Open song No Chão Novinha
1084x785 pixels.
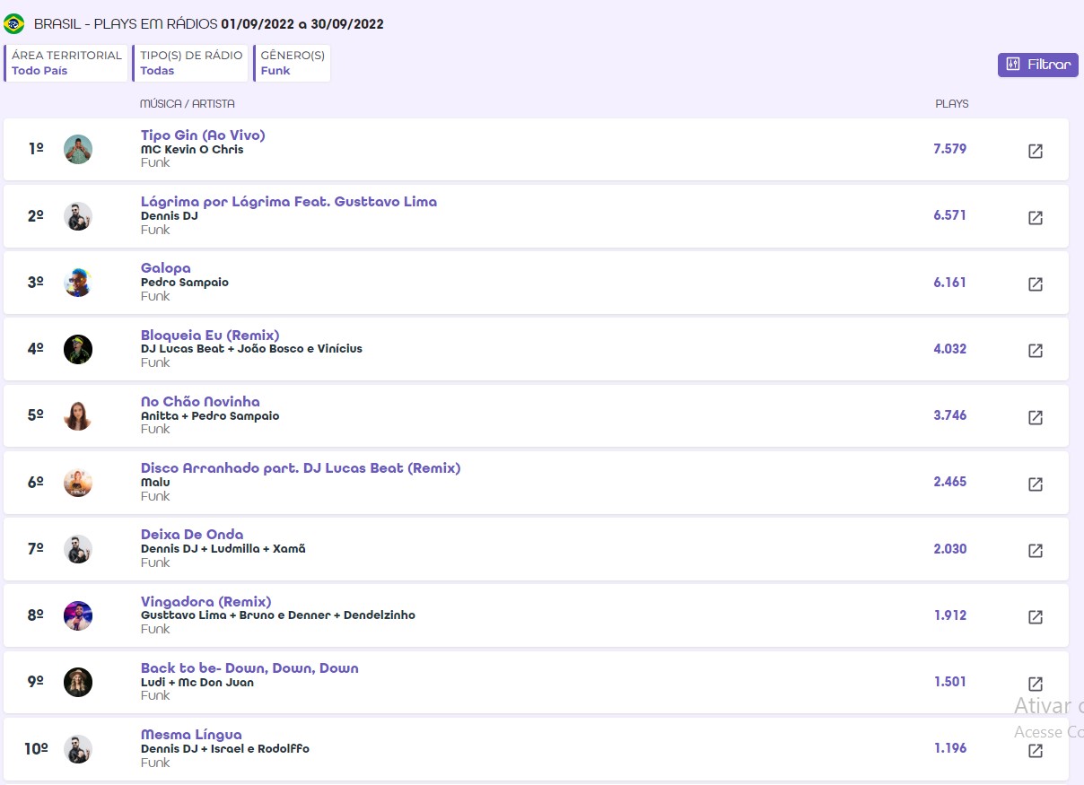tap(200, 402)
